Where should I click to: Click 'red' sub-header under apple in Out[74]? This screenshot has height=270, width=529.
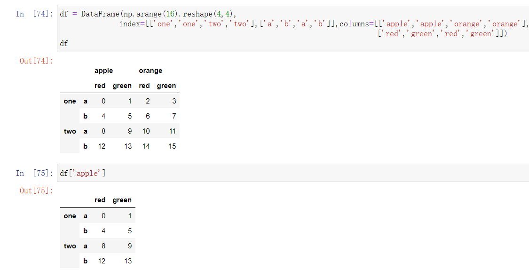tap(100, 86)
